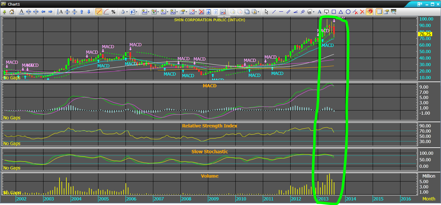Screen dimensions: 441x205
Task: Click the add new window icon
Action: 233,12
